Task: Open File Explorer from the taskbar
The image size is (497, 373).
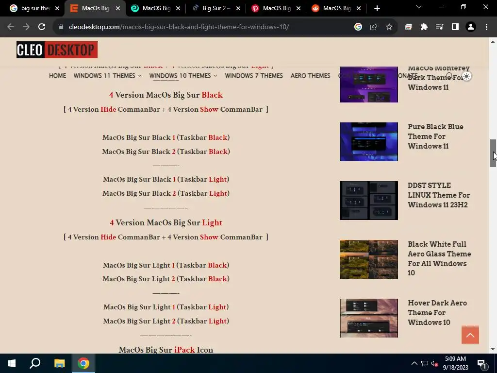Action: tap(59, 363)
